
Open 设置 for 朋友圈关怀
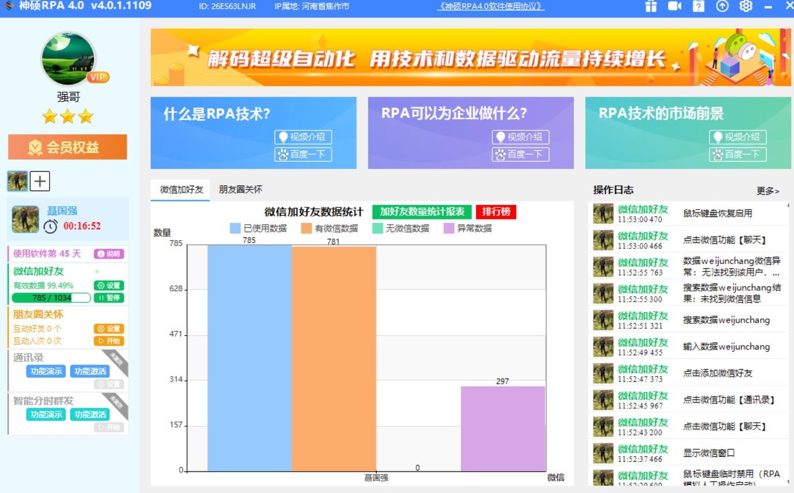pyautogui.click(x=109, y=329)
